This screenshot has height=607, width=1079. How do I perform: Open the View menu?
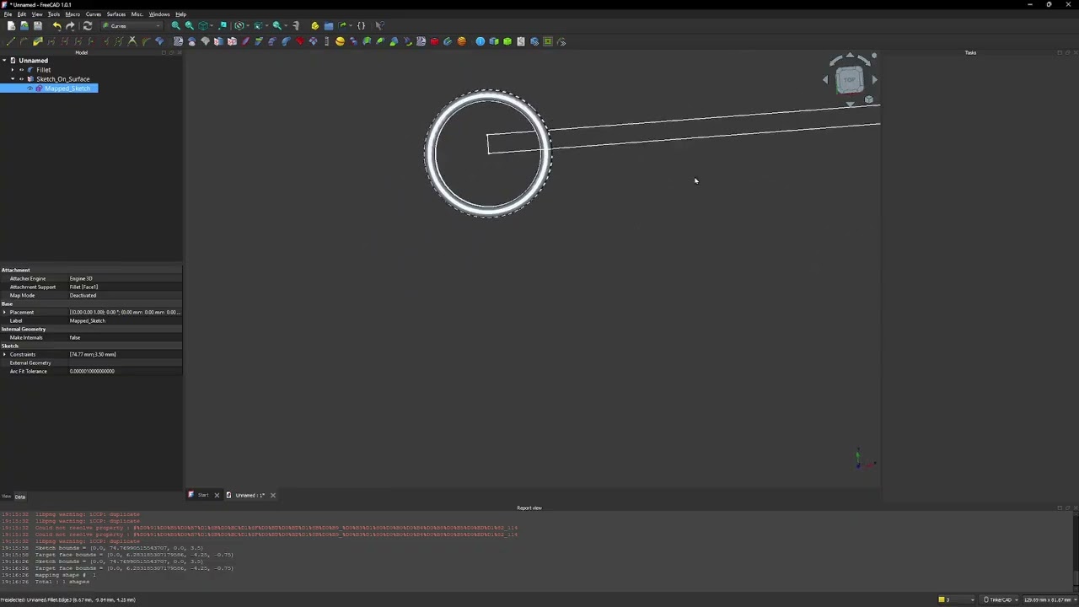[37, 14]
